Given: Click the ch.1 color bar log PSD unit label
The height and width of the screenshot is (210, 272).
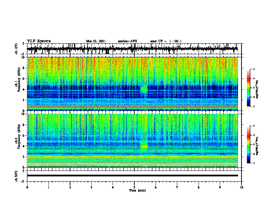Looking at the screenshot, I should pos(257,89).
